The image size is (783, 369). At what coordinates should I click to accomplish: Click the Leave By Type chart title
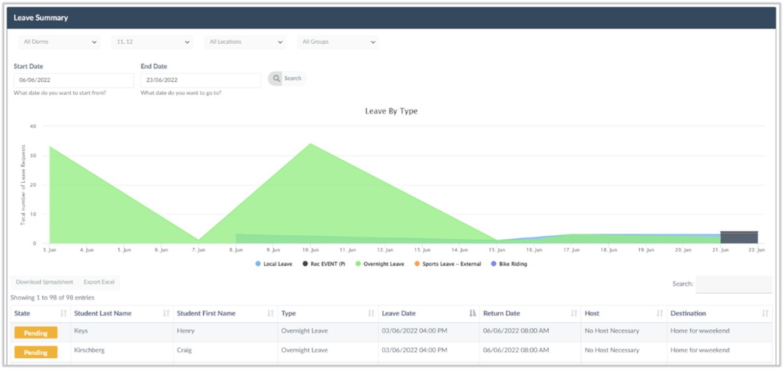tap(391, 111)
